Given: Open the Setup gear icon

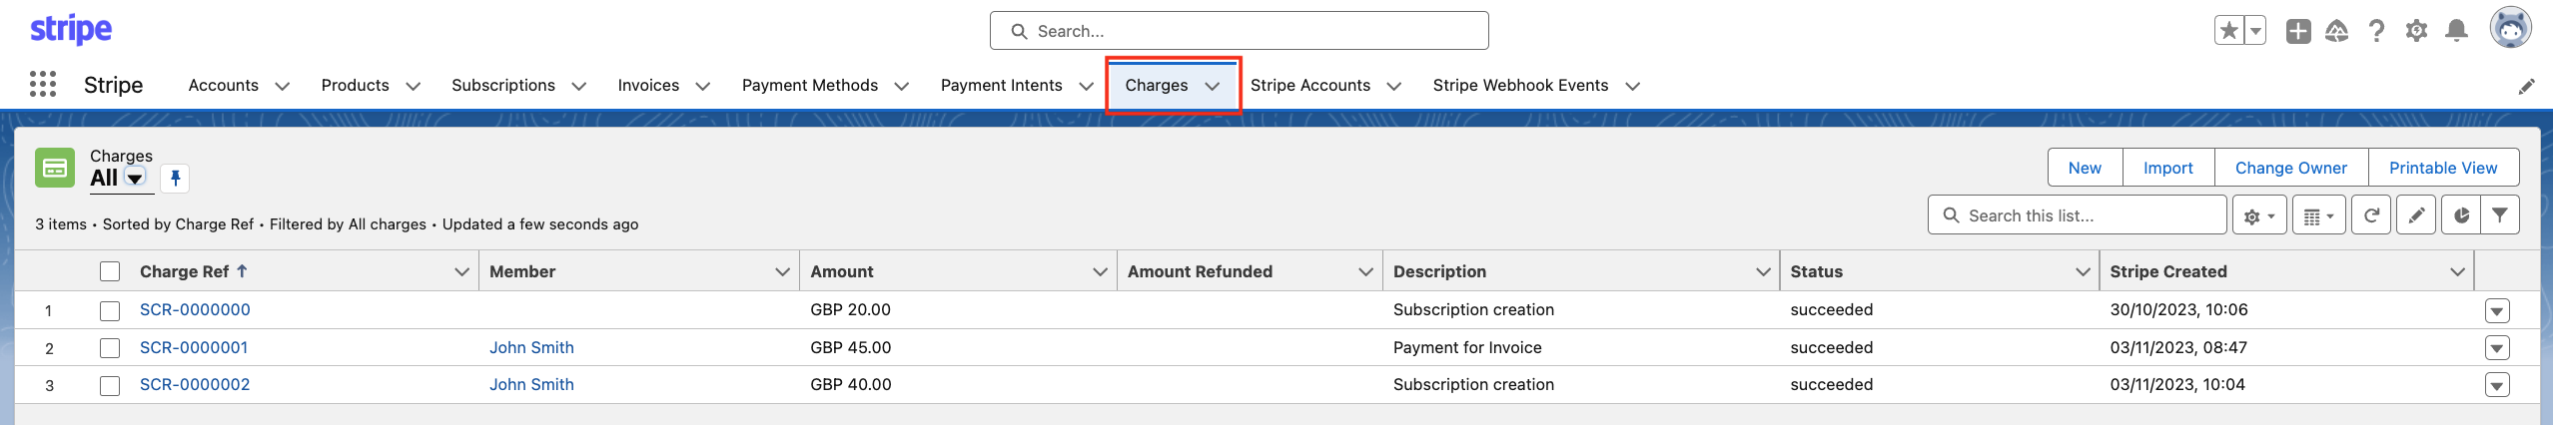Looking at the screenshot, I should (2416, 31).
